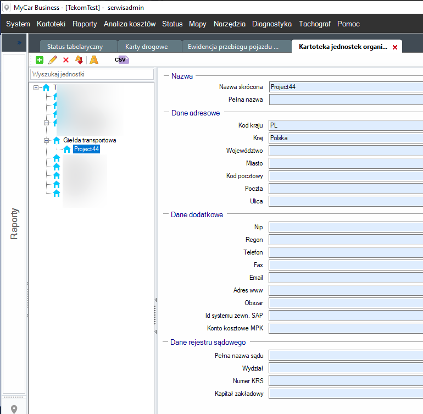Click the Miasto field
Image resolution: width=423 pixels, height=414 pixels.
346,163
